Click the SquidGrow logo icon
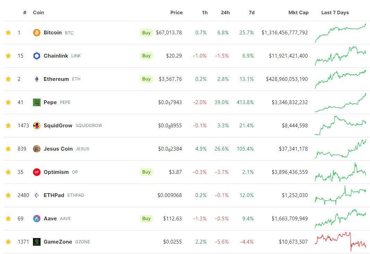 pos(36,126)
